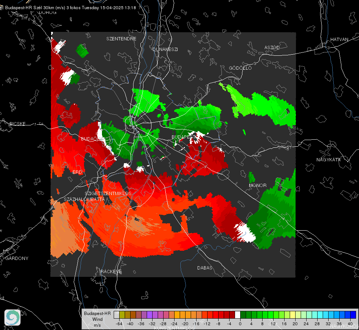Click the 'Budapest-HR' legend caption
359x330 pixels.
[97, 313]
